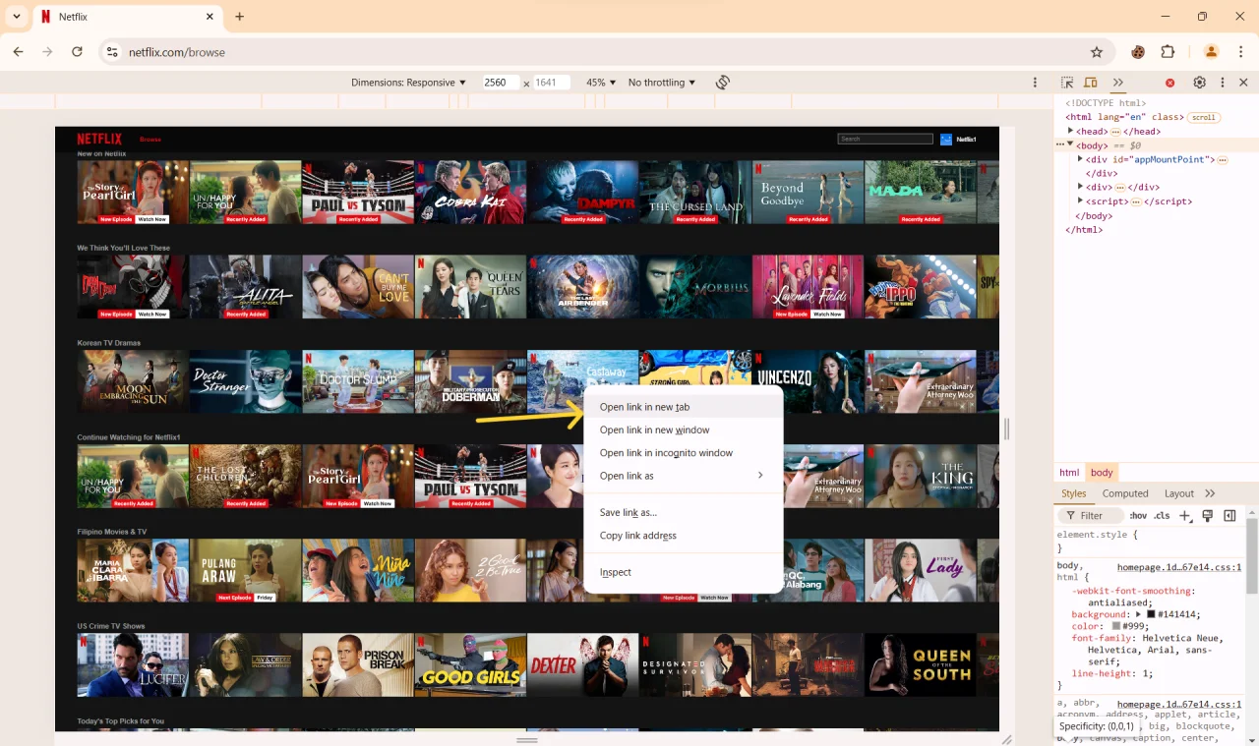Show more DevTools panels chevron

(1118, 83)
